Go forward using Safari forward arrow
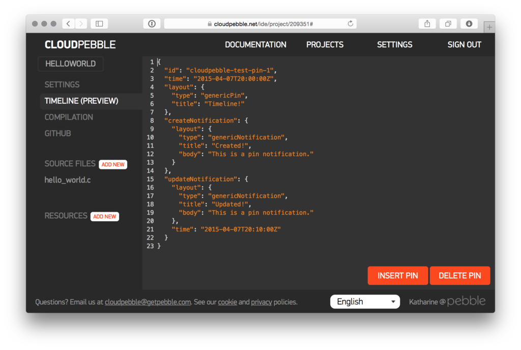The height and width of the screenshot is (350, 521). point(81,23)
